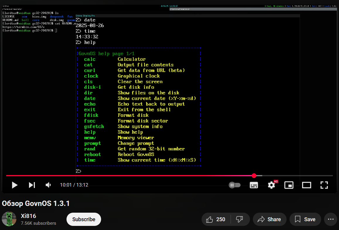
Task: Click the 'curl' command in help list
Action: [x=90, y=70]
